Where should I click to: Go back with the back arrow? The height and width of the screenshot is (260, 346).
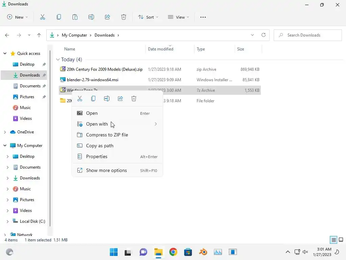[x=7, y=35]
